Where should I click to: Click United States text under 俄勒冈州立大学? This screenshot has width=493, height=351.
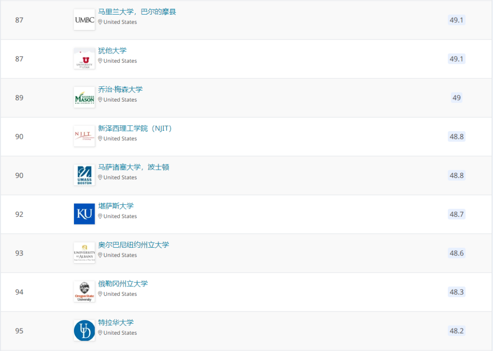tap(120, 294)
